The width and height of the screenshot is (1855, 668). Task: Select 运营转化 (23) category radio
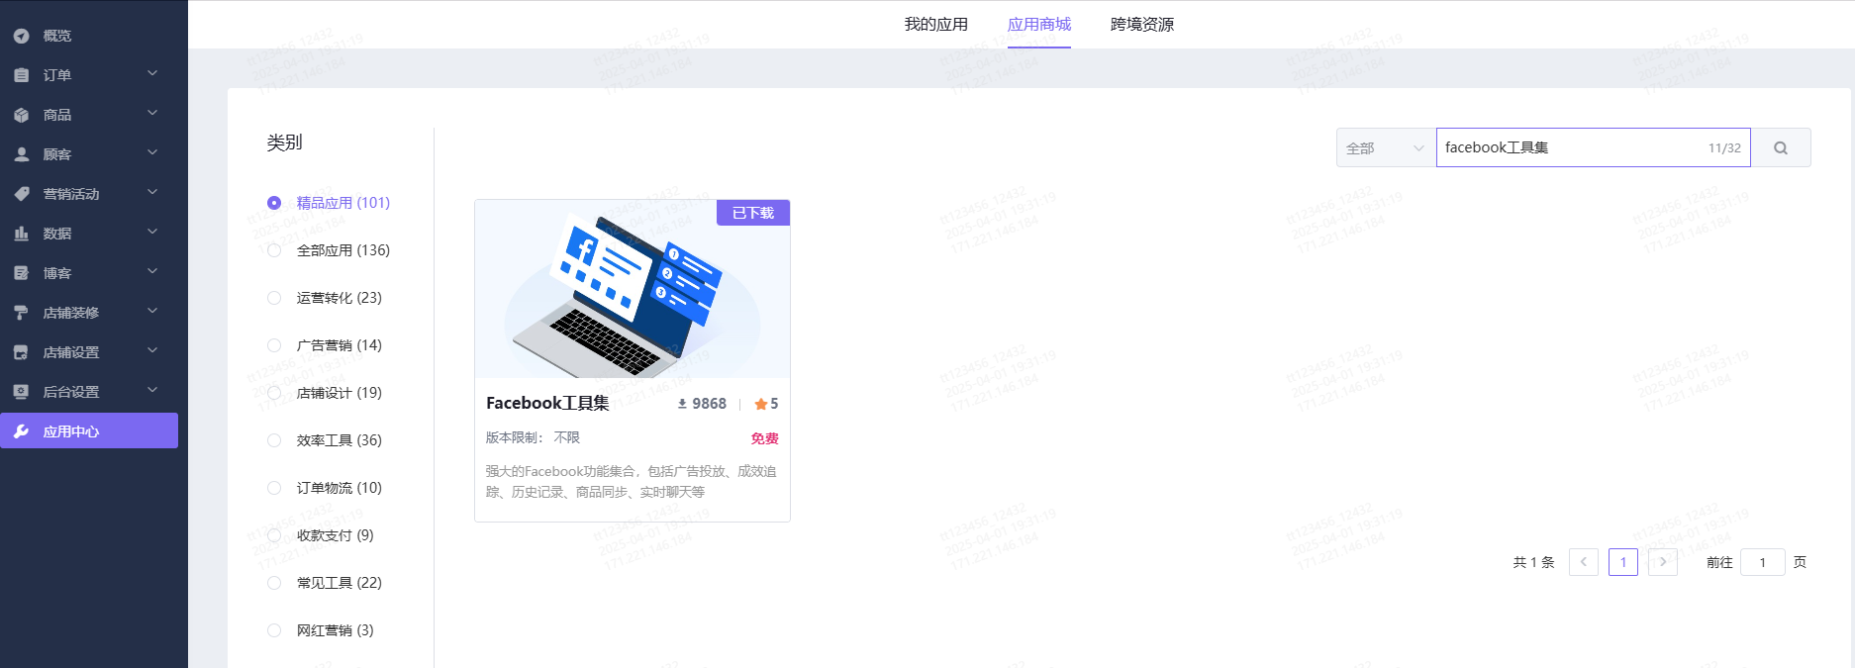click(x=274, y=298)
